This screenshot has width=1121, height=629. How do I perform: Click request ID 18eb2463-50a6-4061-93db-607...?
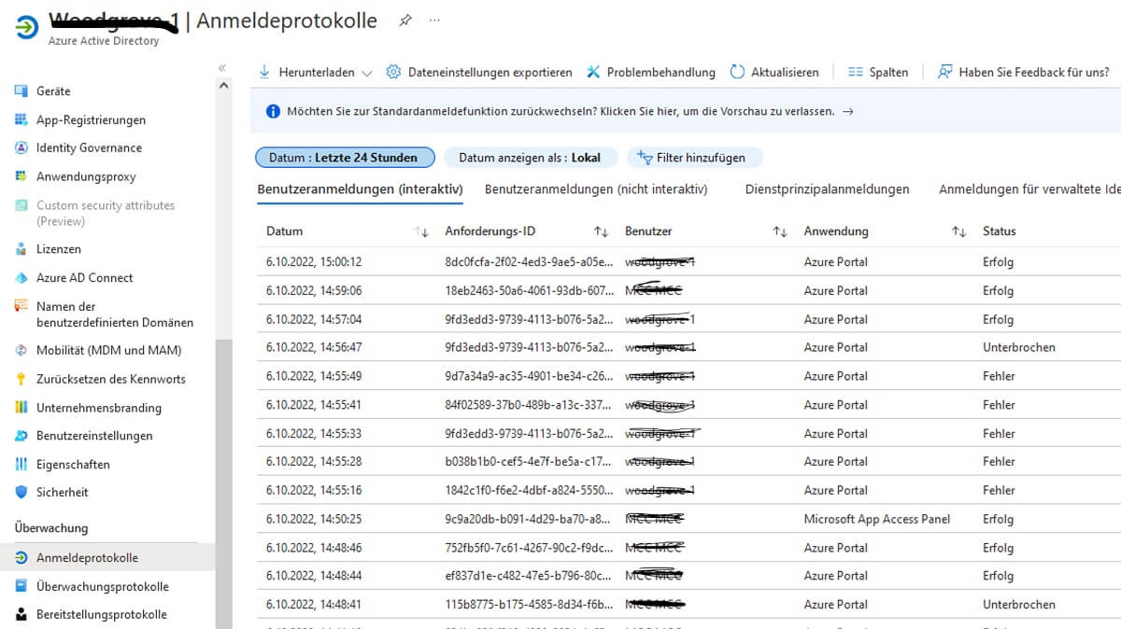coord(530,290)
